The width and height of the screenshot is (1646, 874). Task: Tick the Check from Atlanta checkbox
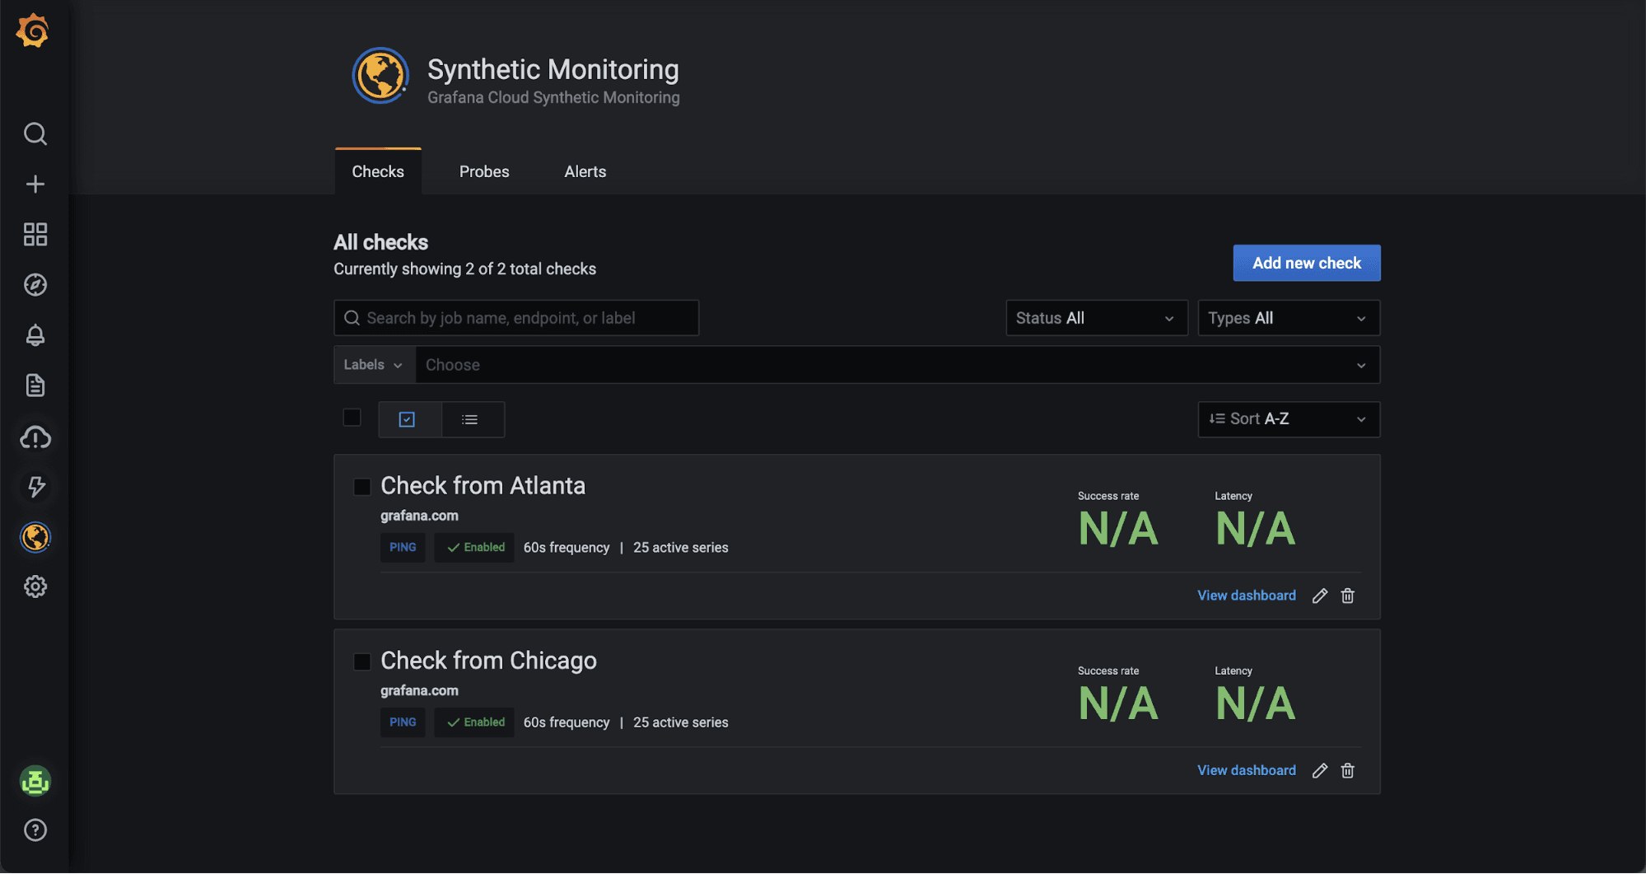(x=361, y=487)
